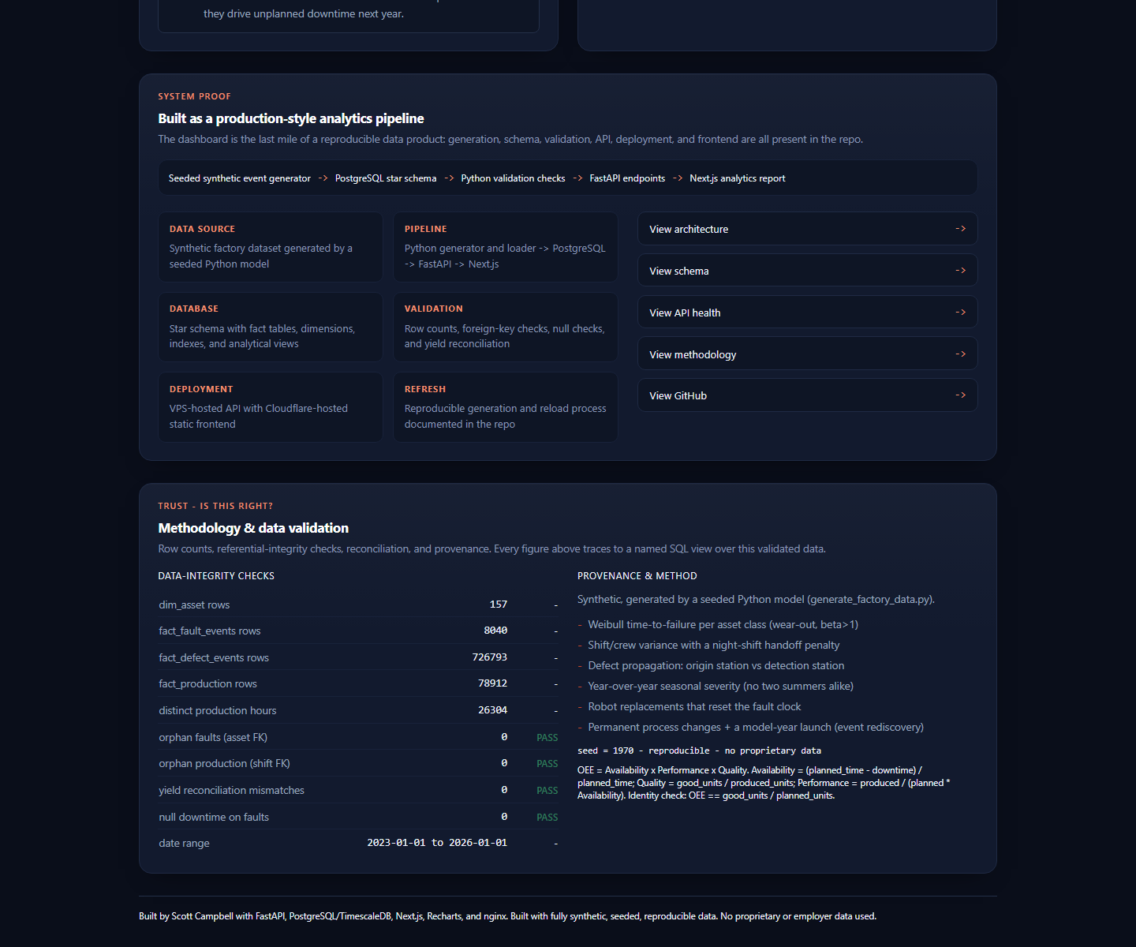This screenshot has width=1136, height=947.
Task: Select the VALIDATION card
Action: [x=506, y=327]
